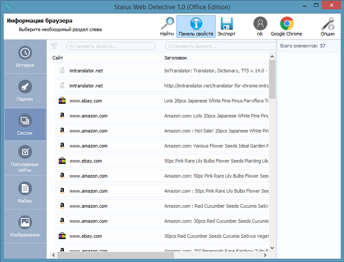The image size is (344, 262).
Task: Click the horizontal scrollbar thumb
Action: [116, 255]
